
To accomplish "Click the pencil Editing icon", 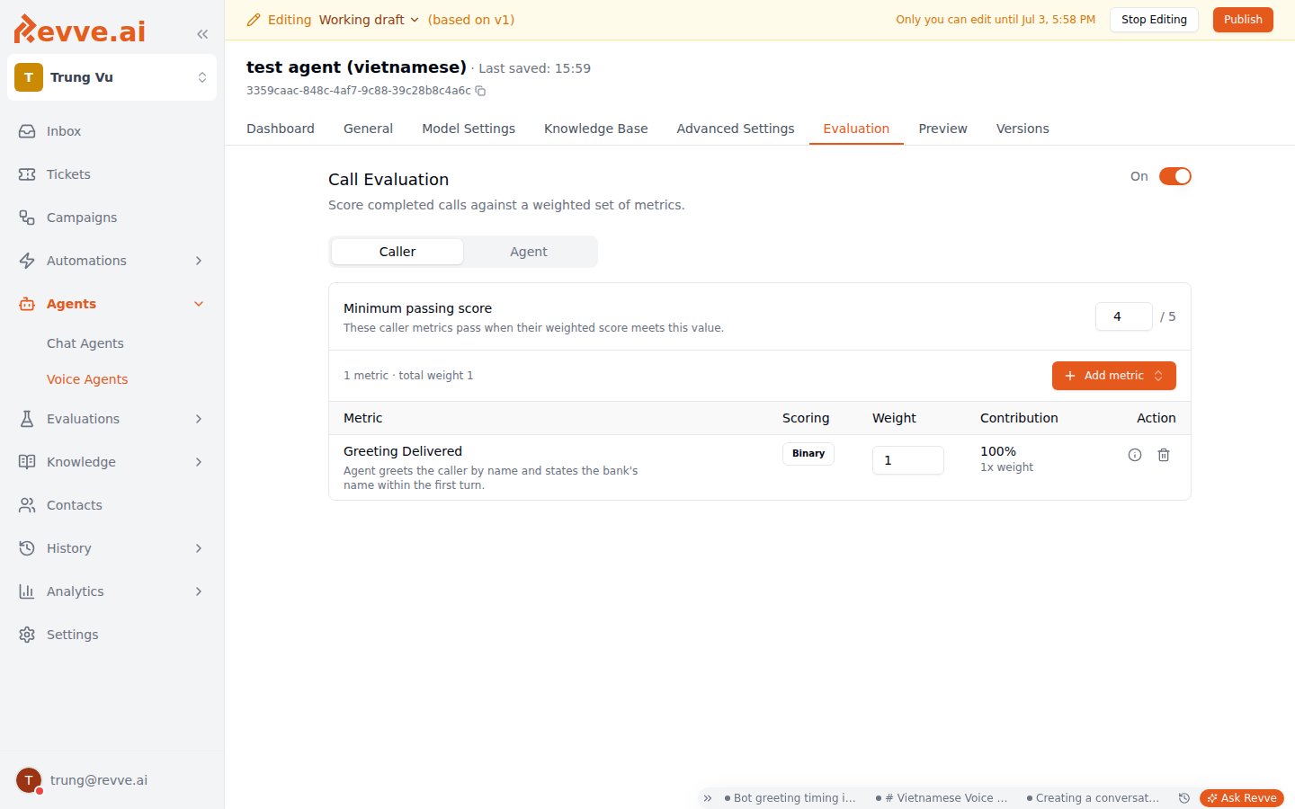I will point(254,20).
